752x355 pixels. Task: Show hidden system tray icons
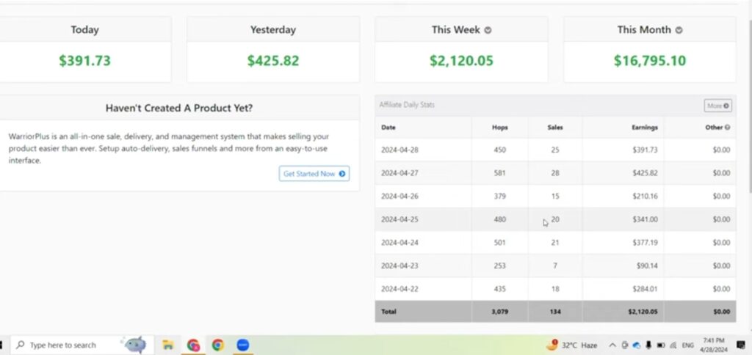point(612,345)
